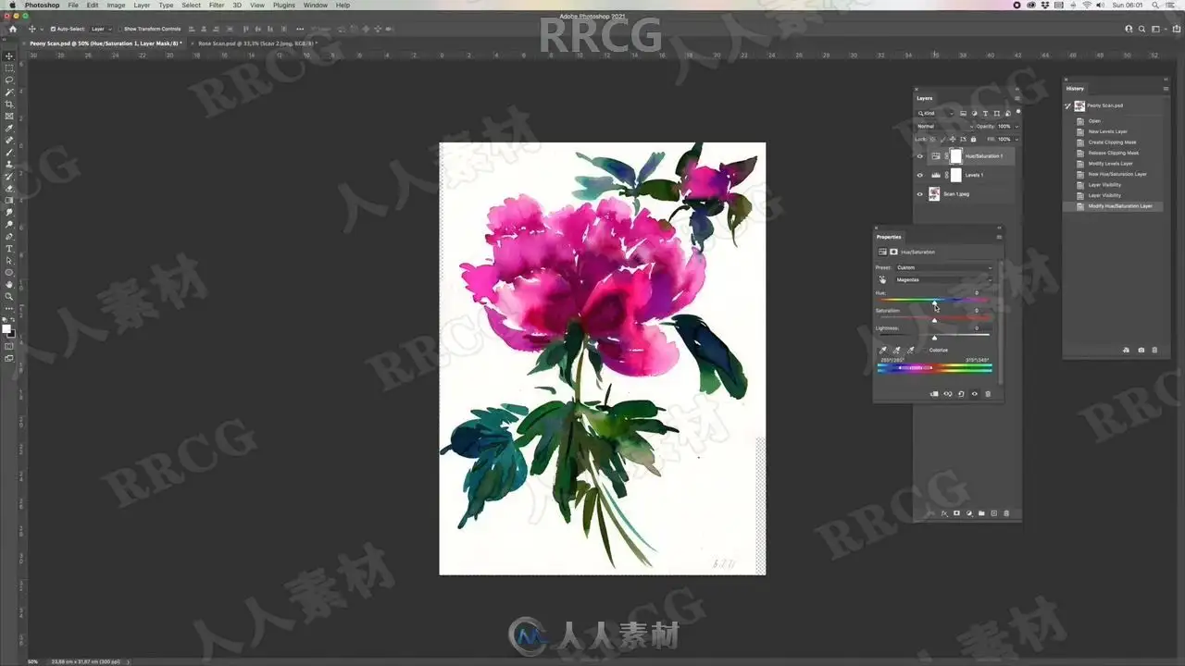Image resolution: width=1185 pixels, height=666 pixels.
Task: Open the Apple menu
Action: [x=10, y=5]
